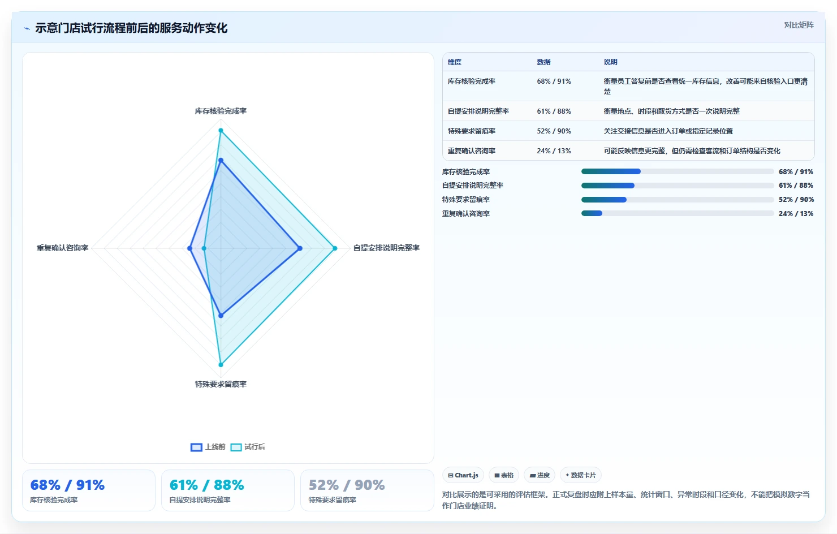Select the Chart.js tag chip
The image size is (837, 534).
click(463, 475)
